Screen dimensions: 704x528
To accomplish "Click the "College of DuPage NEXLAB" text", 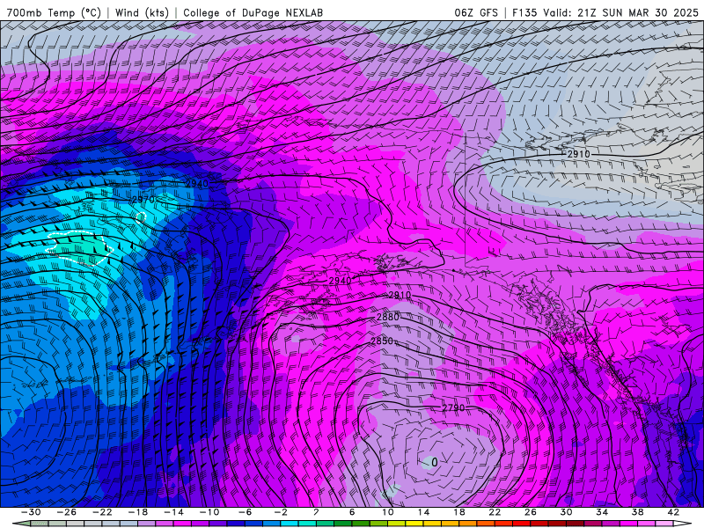I will (253, 12).
